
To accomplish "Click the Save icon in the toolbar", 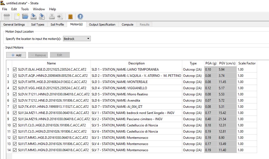I will point(34,16).
